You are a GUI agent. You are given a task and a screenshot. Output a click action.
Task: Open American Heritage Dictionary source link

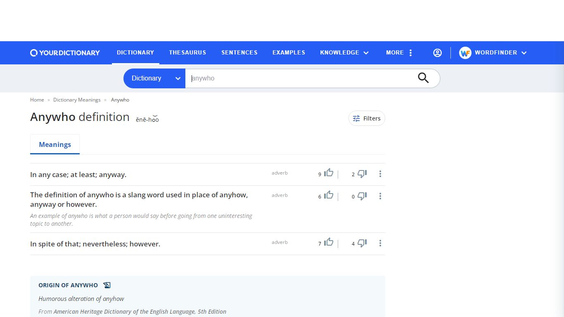click(x=140, y=312)
